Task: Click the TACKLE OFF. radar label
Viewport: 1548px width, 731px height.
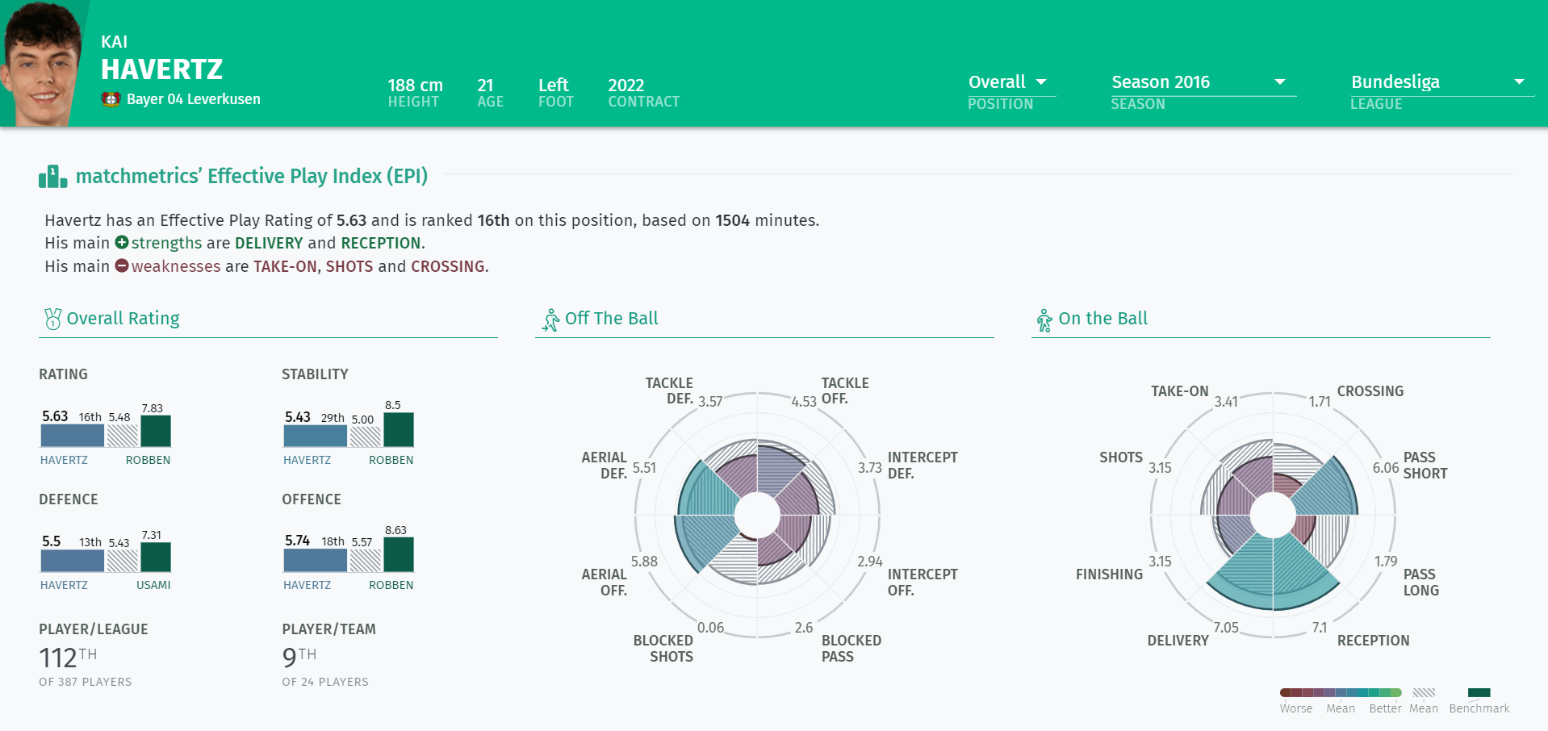Action: [845, 391]
